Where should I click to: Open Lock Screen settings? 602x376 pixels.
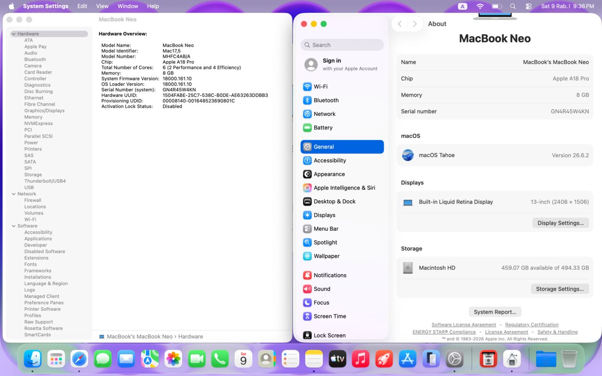pos(342,335)
